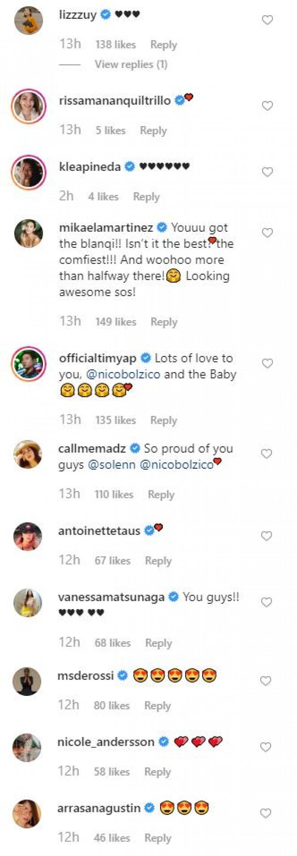Viewport: 297px width, 856px height.
Task: Reply to mikaelamartinez's comment
Action: (x=164, y=322)
